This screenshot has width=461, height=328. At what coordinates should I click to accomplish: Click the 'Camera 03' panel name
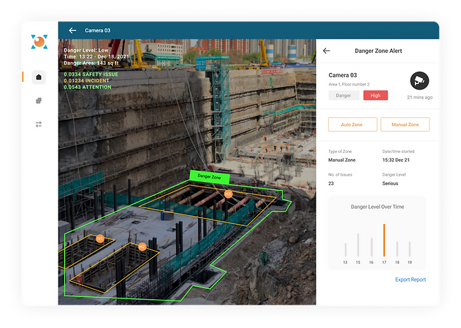343,75
